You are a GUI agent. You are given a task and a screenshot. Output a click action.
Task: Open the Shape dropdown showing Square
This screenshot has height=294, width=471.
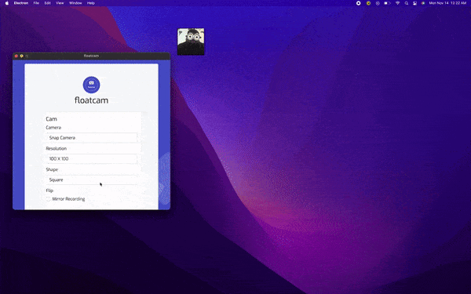92,180
